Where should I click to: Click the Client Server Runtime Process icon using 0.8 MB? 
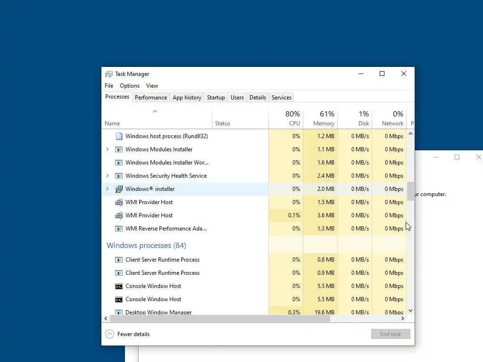coord(119,260)
